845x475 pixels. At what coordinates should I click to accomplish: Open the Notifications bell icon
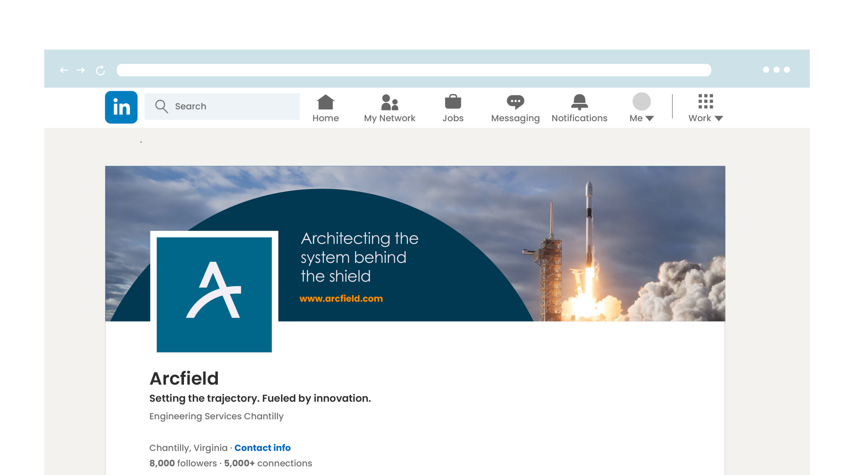click(x=579, y=102)
